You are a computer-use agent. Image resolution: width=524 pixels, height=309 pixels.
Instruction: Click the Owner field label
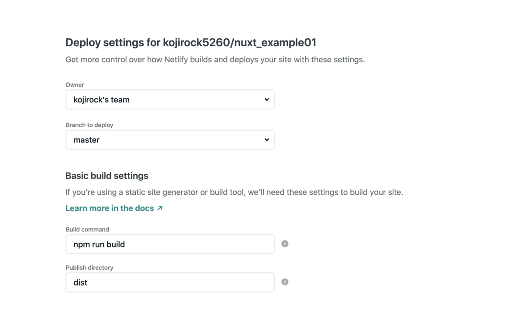[75, 85]
